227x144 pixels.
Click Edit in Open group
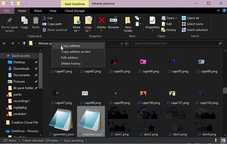click(167, 24)
